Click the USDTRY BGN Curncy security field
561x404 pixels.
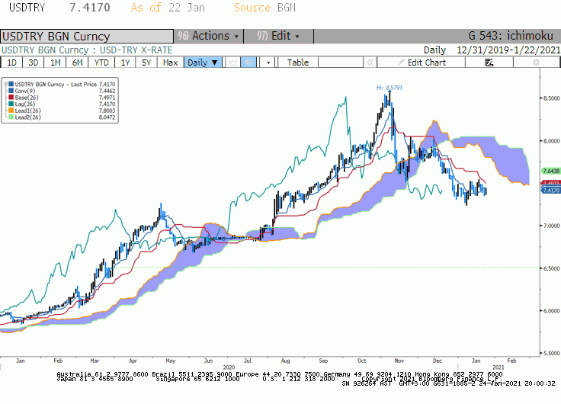87,37
